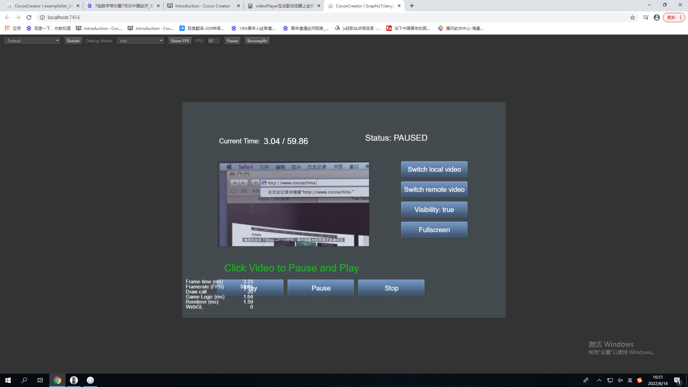Click the site info icon in address bar

[x=42, y=17]
